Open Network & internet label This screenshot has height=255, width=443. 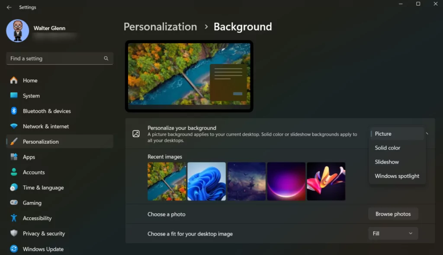click(x=46, y=126)
